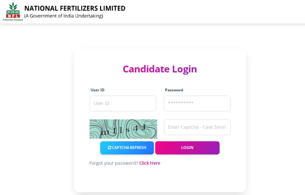Focus the User ID input field
The height and width of the screenshot is (195, 305).
coord(123,103)
